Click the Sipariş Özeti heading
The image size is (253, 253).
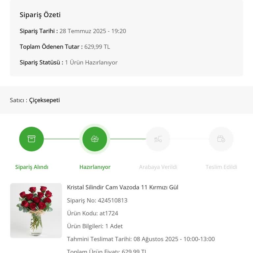40,15
